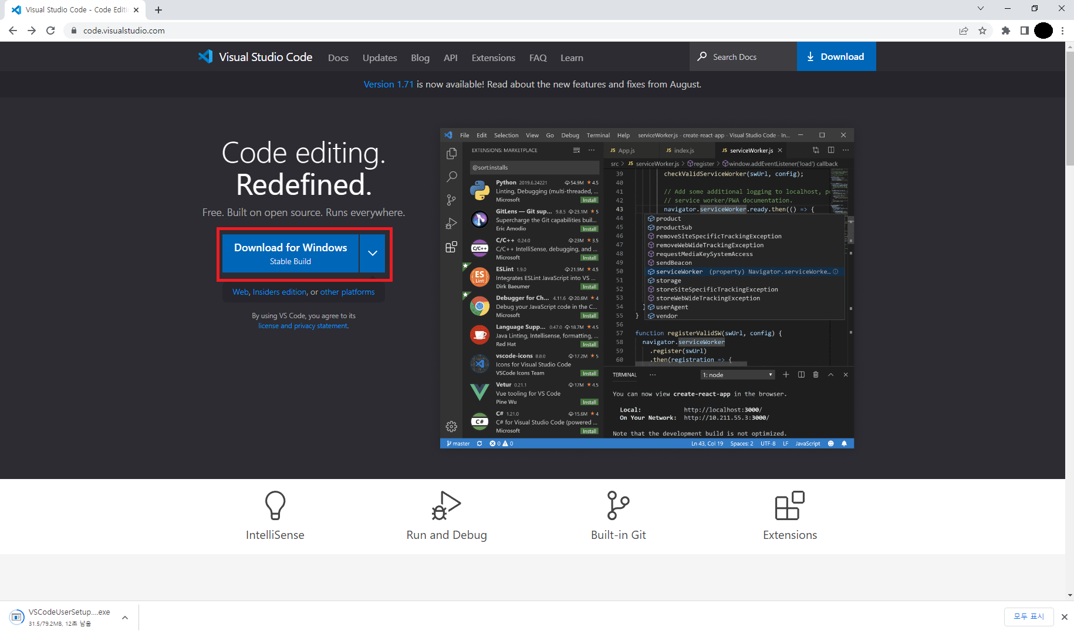Screen dimensions: 1074x634
Task: Select the Visual Studio Code browser tab
Action: click(x=75, y=10)
